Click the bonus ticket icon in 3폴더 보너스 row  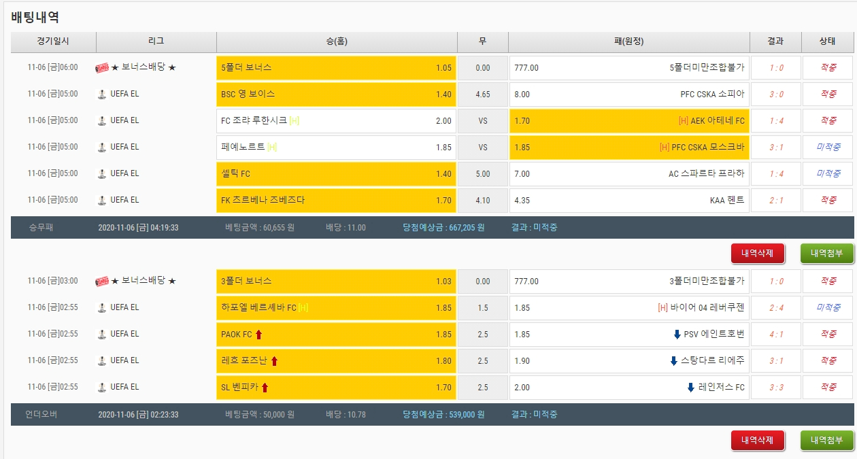click(102, 281)
